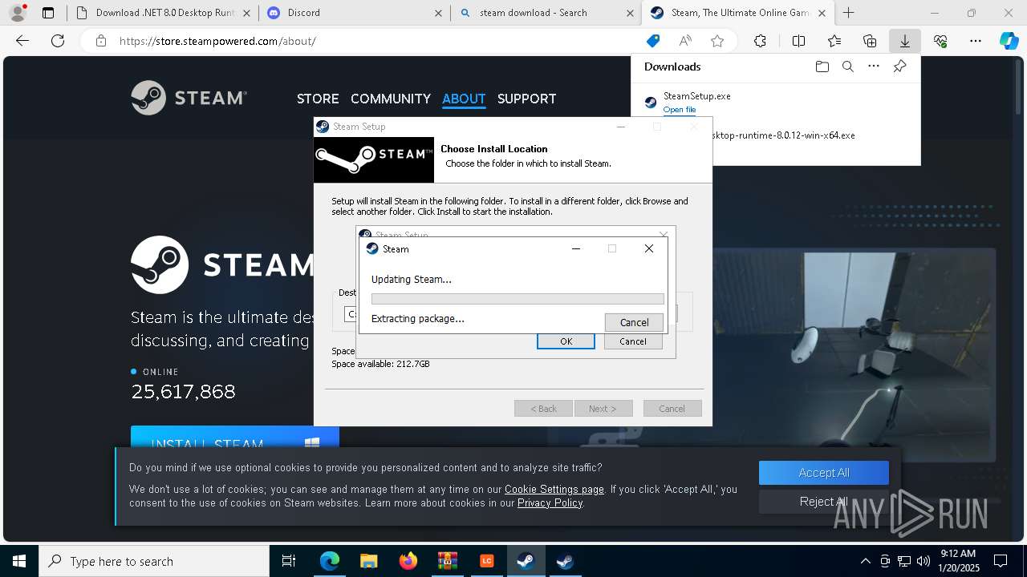Open Browser essentials heart icon

coord(940,41)
